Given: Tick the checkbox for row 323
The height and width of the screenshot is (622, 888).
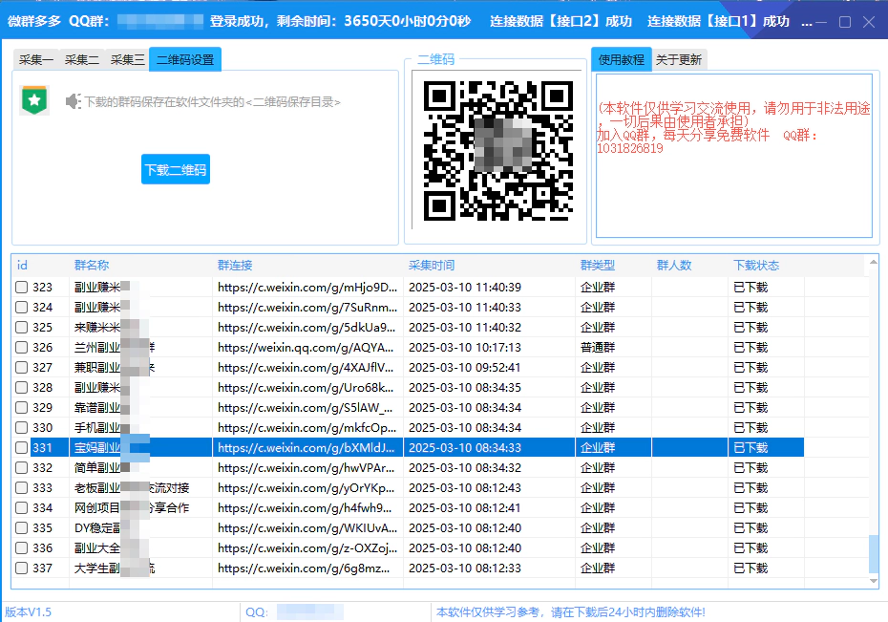Looking at the screenshot, I should [21, 287].
